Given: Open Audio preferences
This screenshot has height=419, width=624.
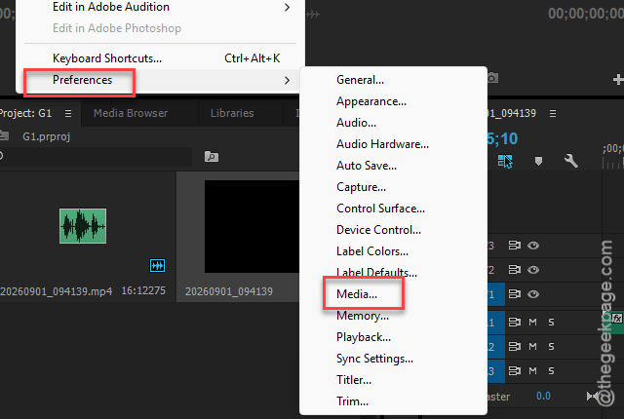Looking at the screenshot, I should pyautogui.click(x=356, y=123).
